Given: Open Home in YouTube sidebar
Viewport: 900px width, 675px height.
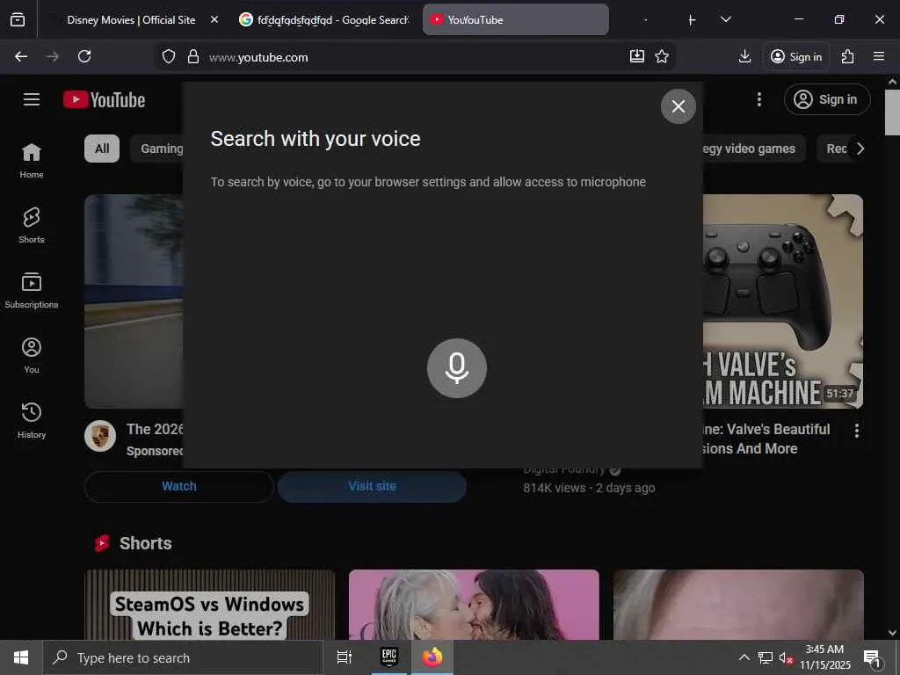Looking at the screenshot, I should (x=32, y=161).
